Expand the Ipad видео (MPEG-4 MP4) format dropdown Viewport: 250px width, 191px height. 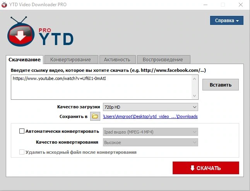click(x=151, y=132)
